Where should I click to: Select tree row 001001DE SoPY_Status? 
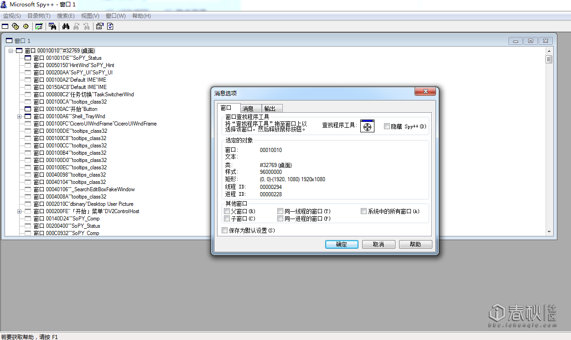[67, 58]
